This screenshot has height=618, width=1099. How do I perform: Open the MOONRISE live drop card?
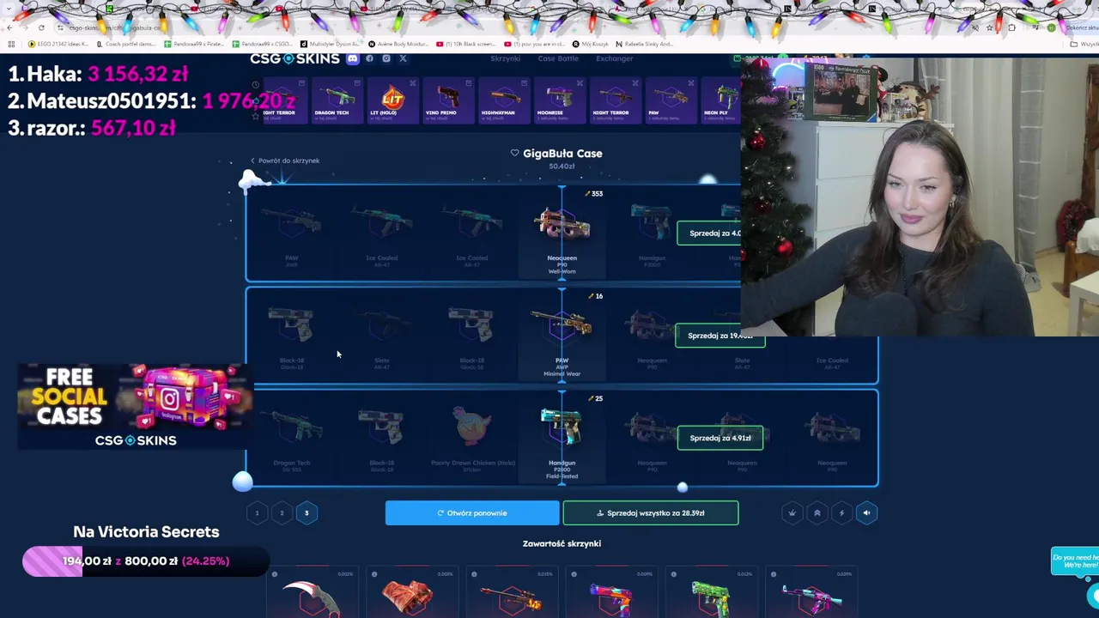coord(560,101)
